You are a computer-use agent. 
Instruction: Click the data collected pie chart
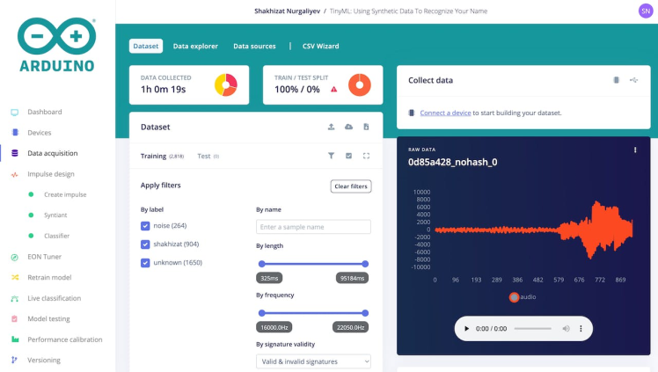pos(226,84)
